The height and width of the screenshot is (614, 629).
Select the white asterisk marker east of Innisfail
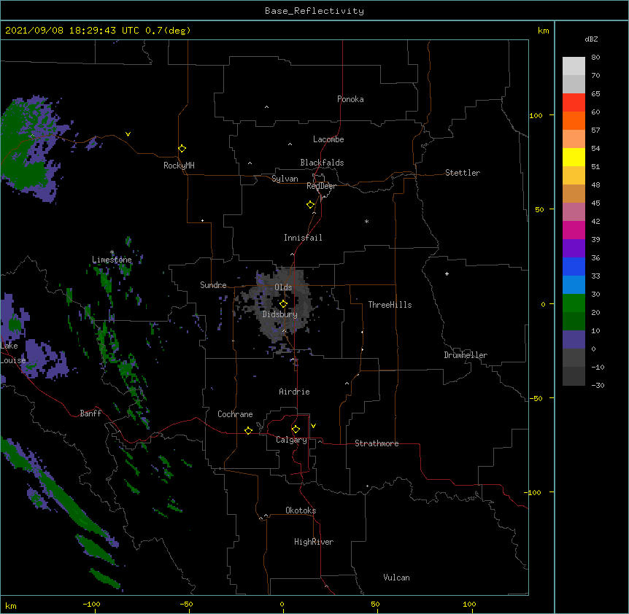[366, 221]
